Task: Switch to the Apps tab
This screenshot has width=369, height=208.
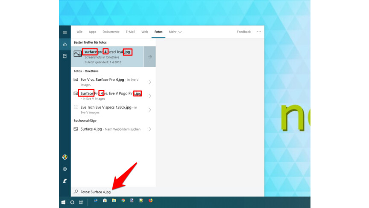Action: (92, 32)
